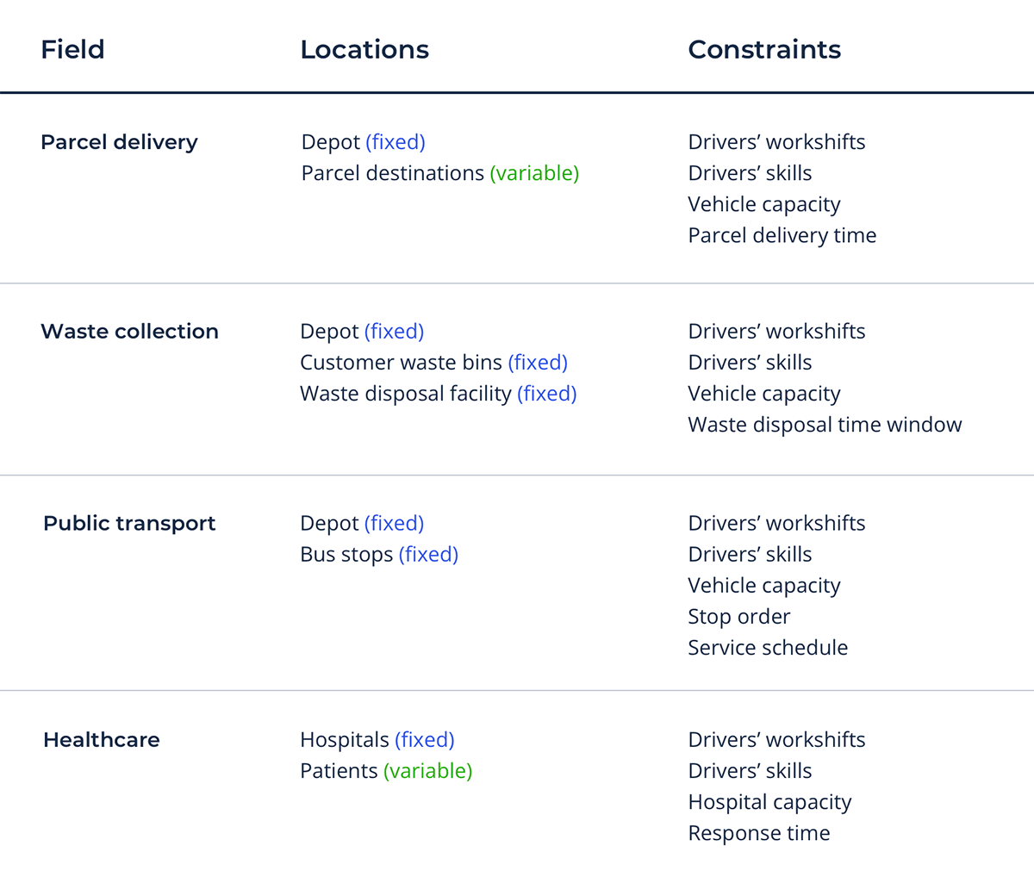Click the Hospital capacity constraint
1034x883 pixels.
click(769, 802)
